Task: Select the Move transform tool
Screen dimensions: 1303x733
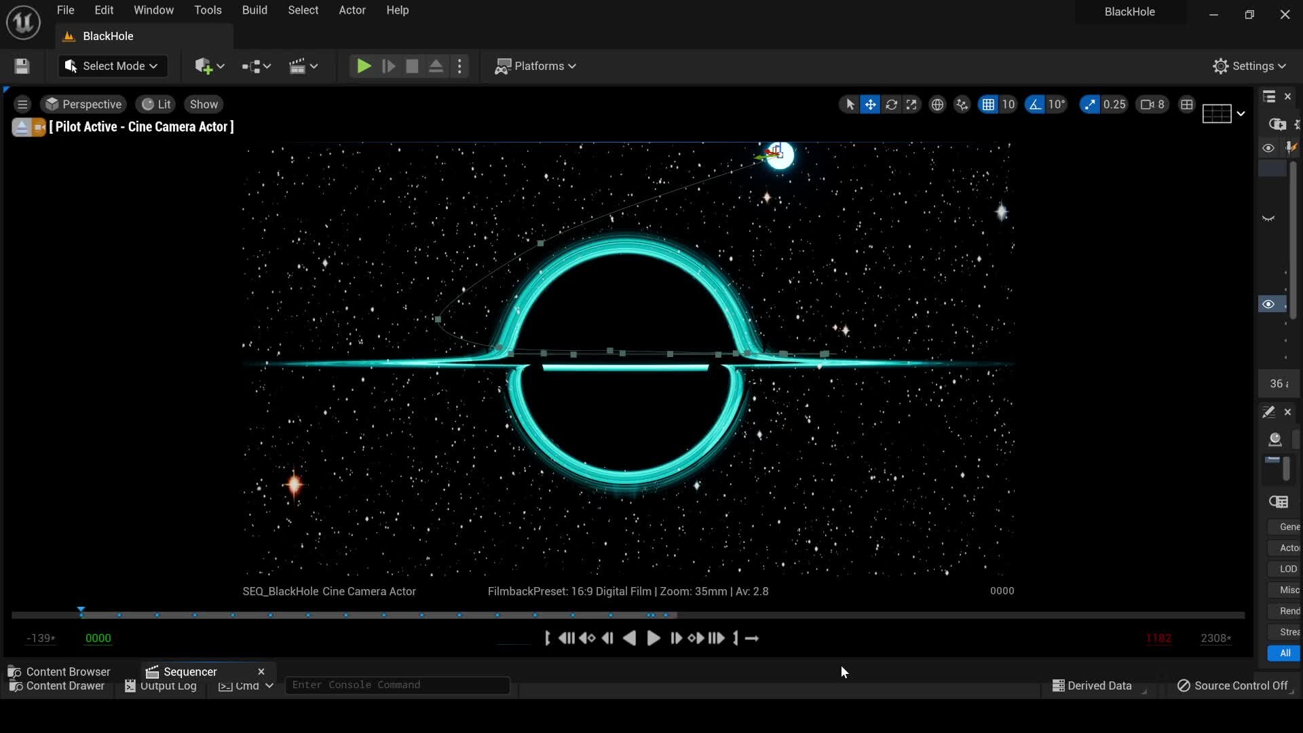Action: (x=870, y=105)
